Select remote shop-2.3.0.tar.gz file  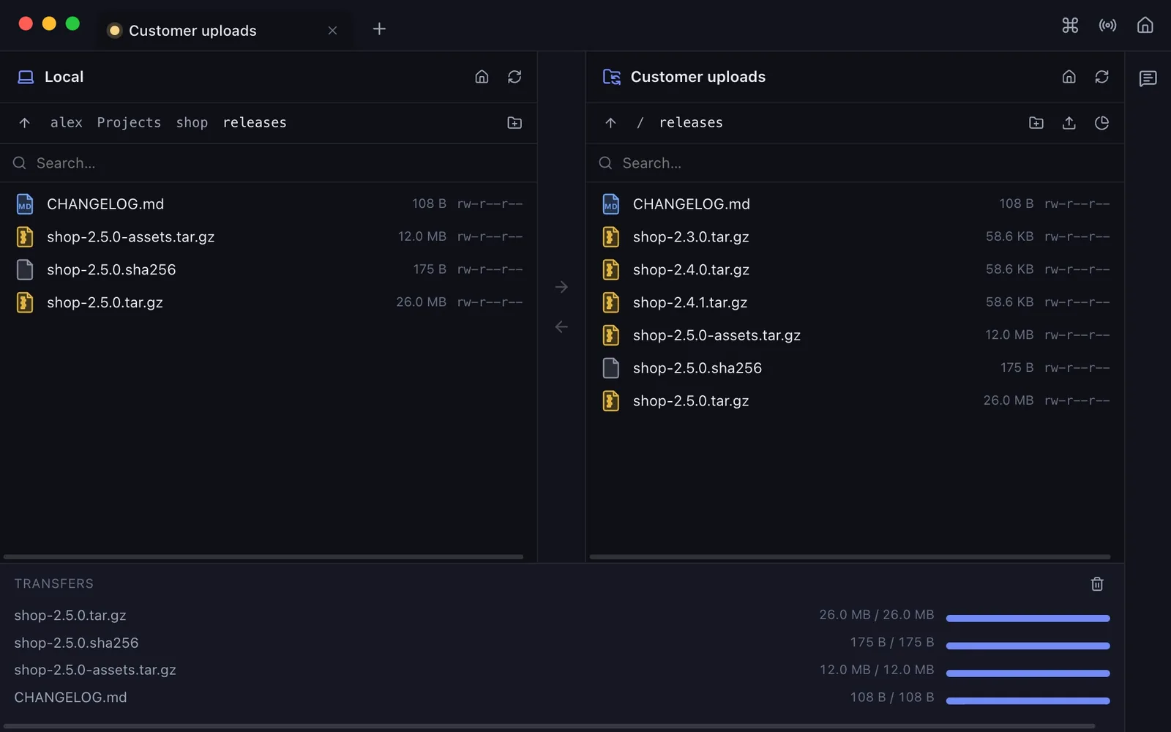855,236
